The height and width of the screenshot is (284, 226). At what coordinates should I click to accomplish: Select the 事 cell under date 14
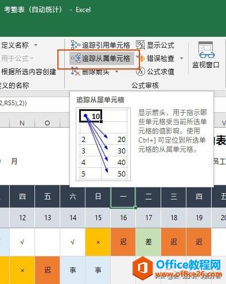point(73,270)
